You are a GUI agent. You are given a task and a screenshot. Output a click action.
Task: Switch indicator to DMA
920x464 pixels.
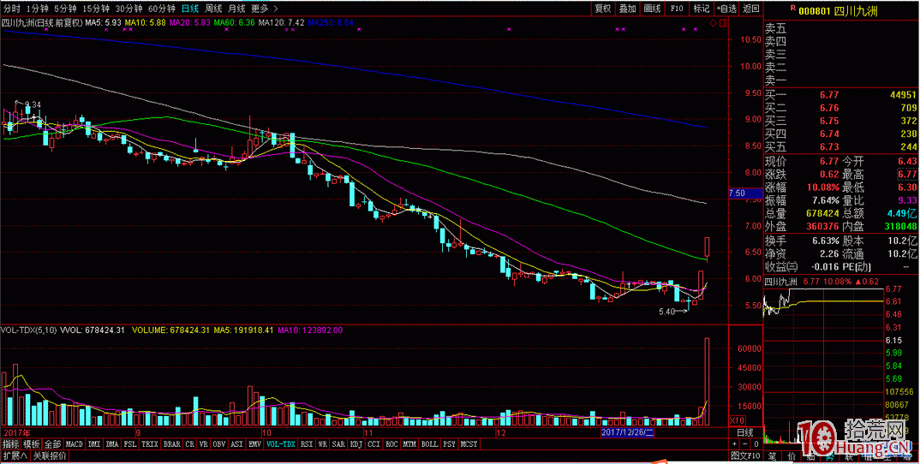click(x=112, y=444)
